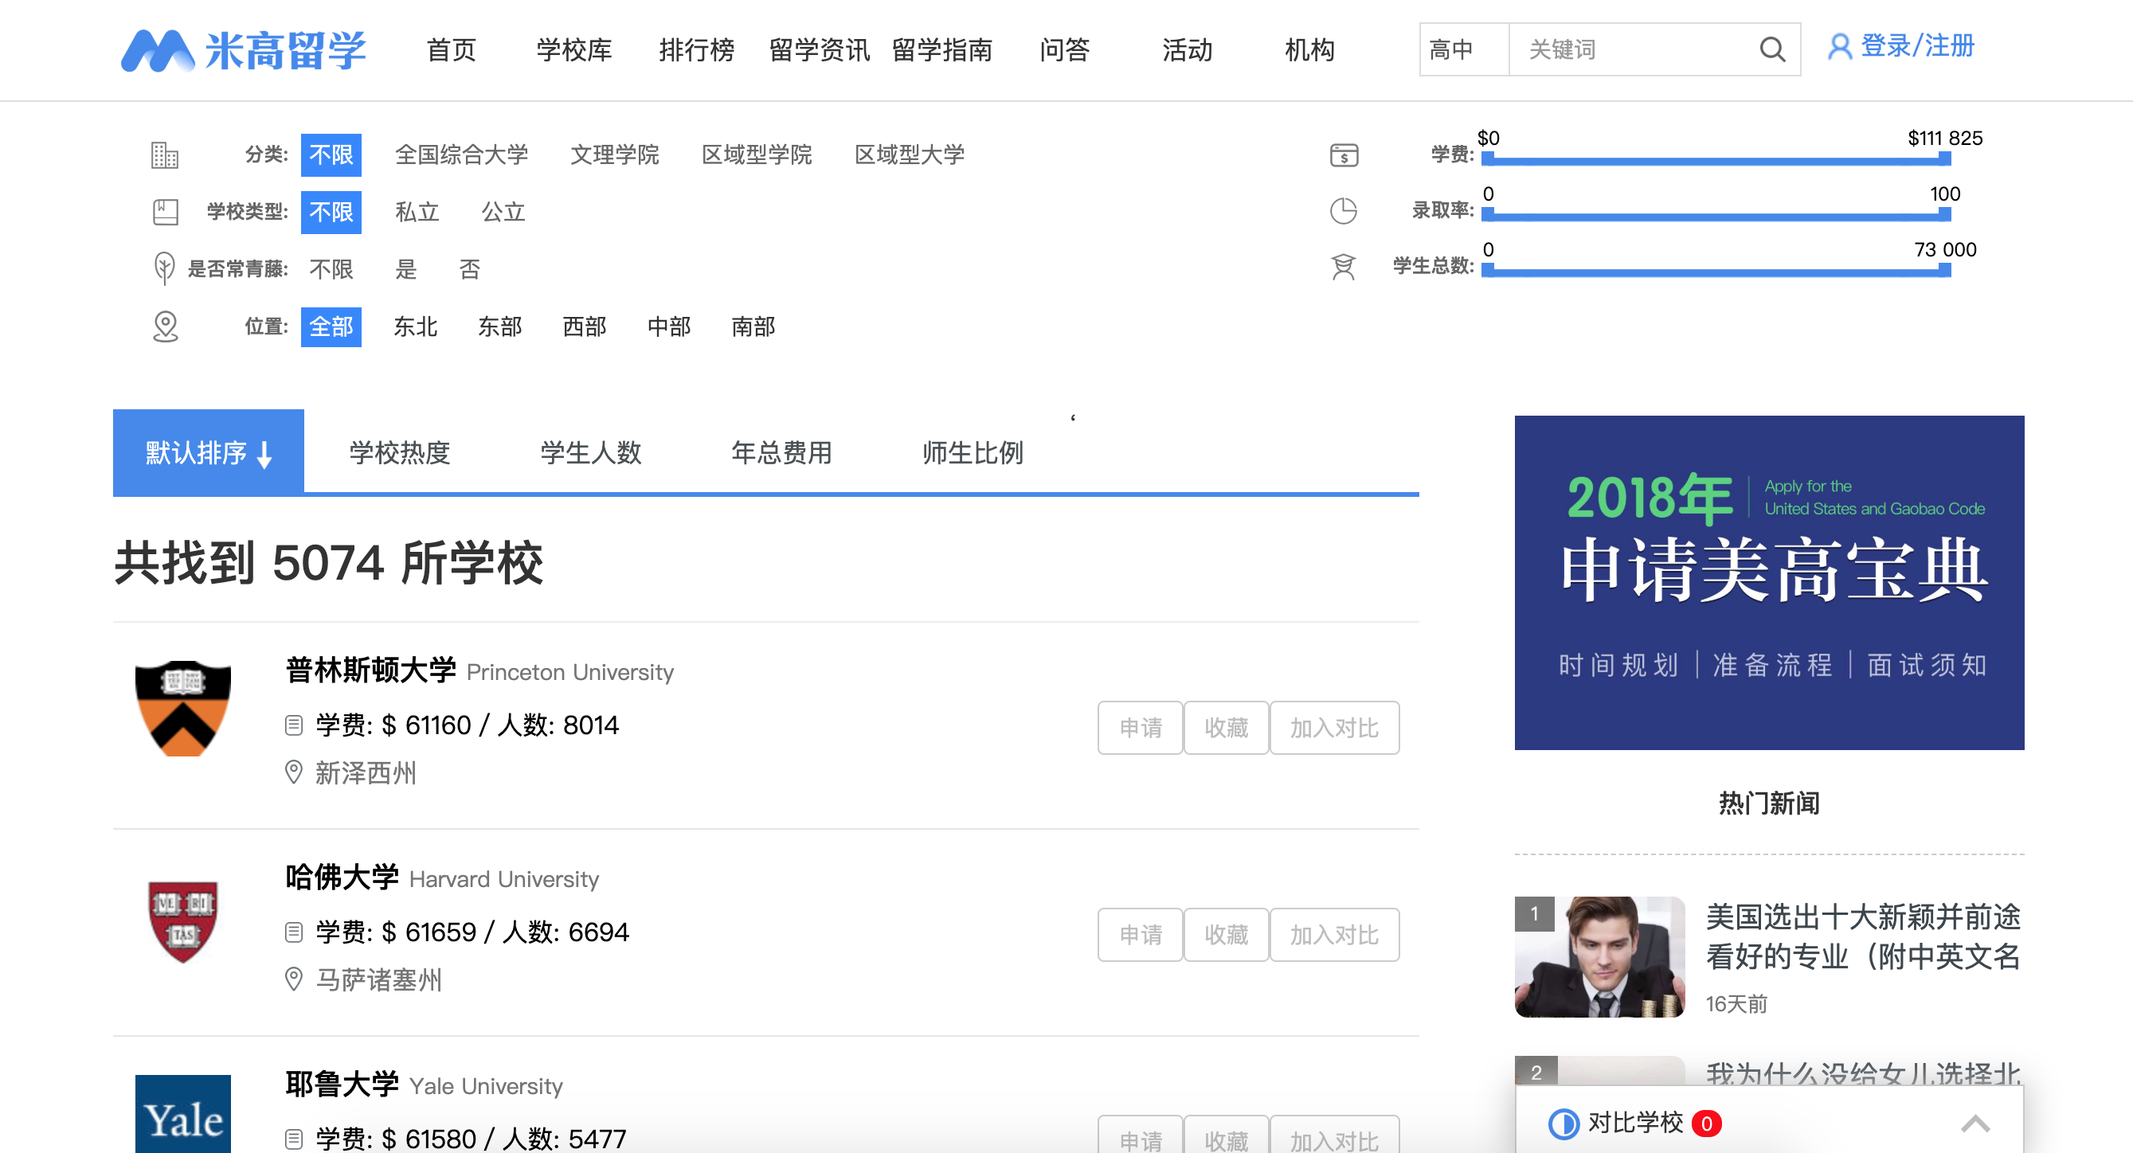Sort by 学生人数
The width and height of the screenshot is (2133, 1153).
[590, 452]
